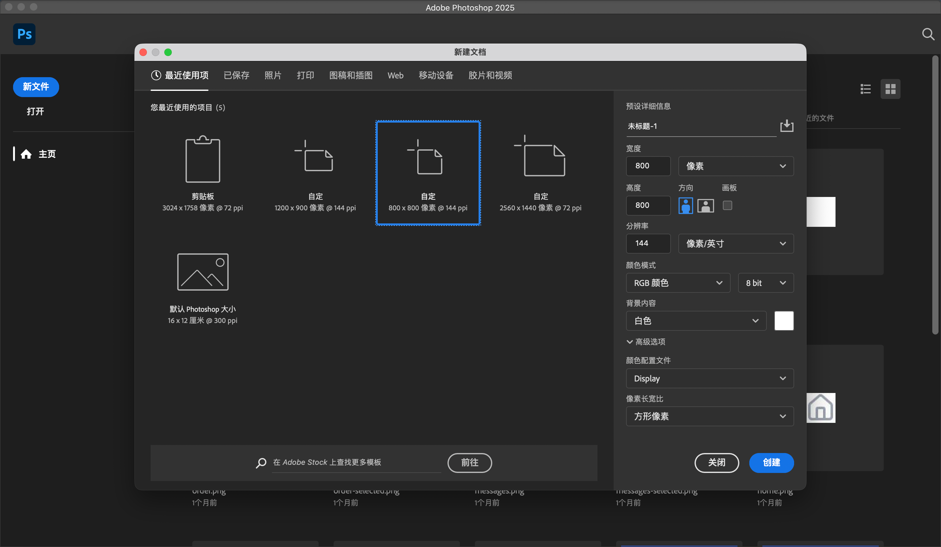
Task: Set portrait orientation
Action: pyautogui.click(x=686, y=205)
